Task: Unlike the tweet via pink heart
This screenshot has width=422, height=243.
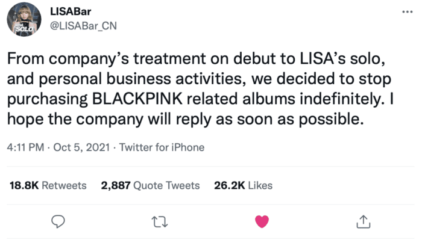Action: [x=262, y=221]
